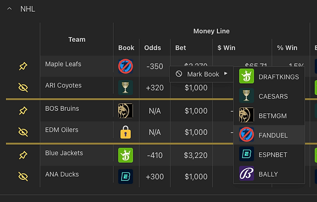Image resolution: width=317 pixels, height=202 pixels.
Task: Click the ESPN Bet icon for ANA Ducks
Action: 125,177
